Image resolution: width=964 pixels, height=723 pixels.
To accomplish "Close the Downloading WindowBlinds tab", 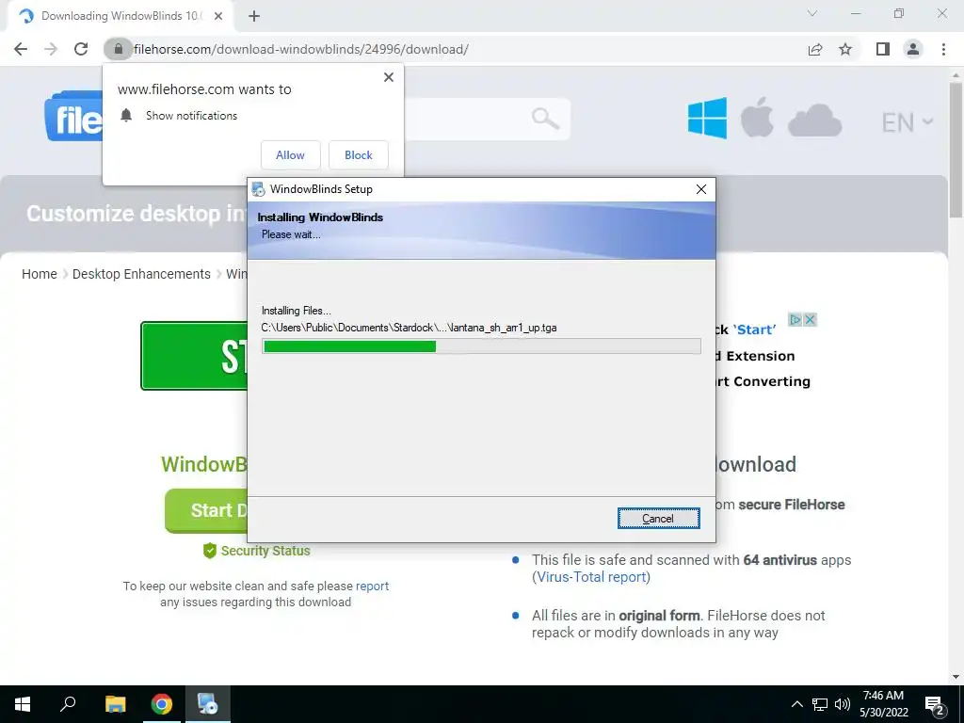I will pyautogui.click(x=218, y=16).
